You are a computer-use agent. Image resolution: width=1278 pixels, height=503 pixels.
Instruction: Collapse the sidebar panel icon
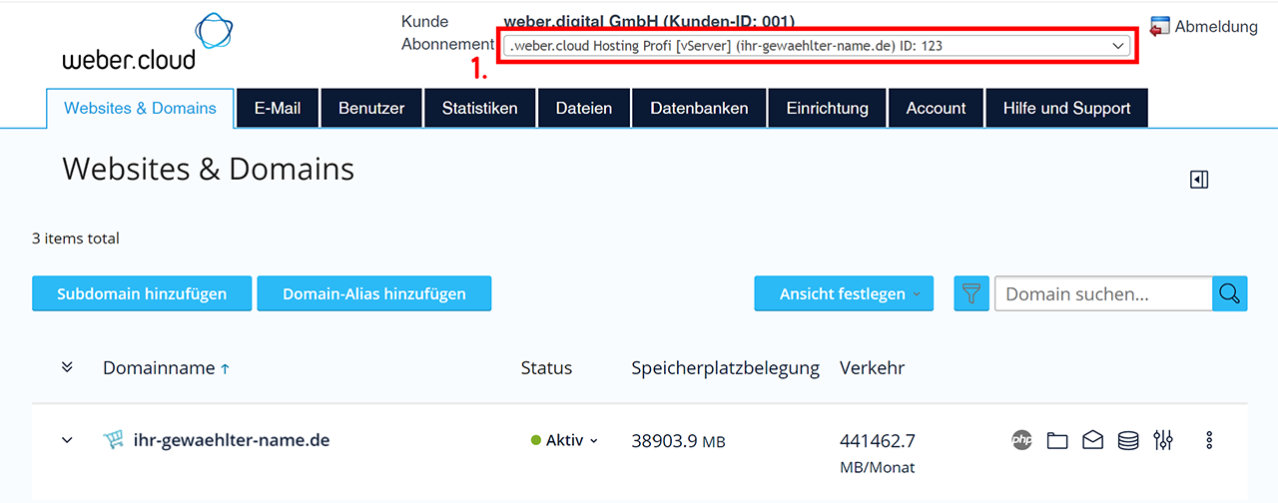pos(1199,180)
